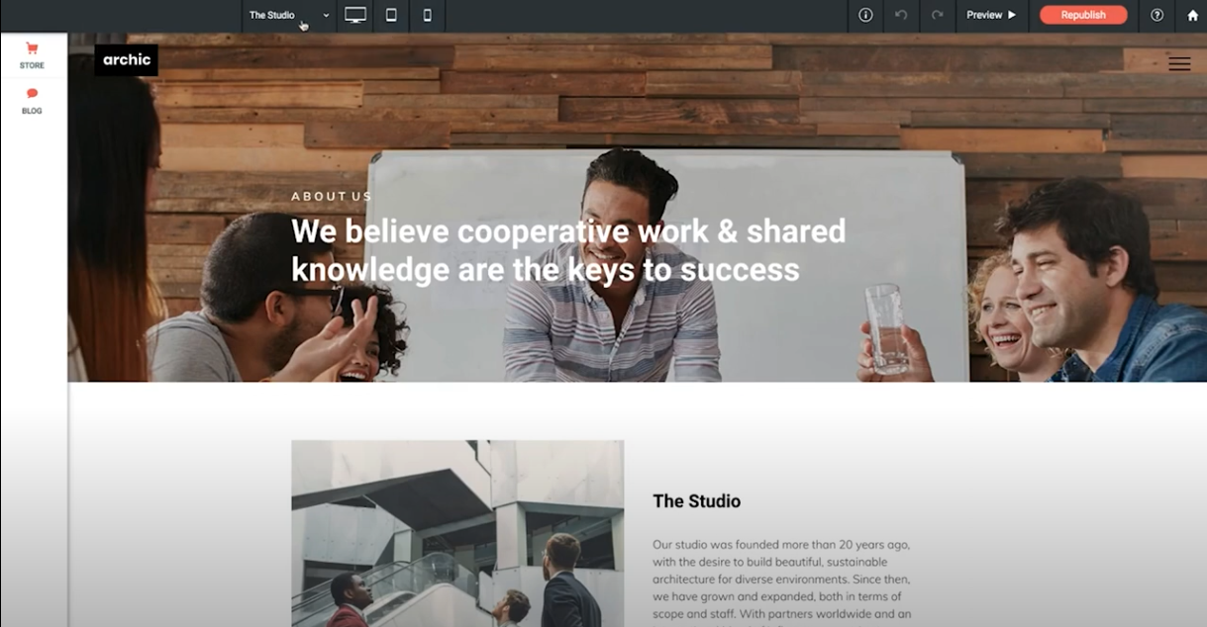Image resolution: width=1207 pixels, height=627 pixels.
Task: Click the Republish button
Action: coord(1083,15)
